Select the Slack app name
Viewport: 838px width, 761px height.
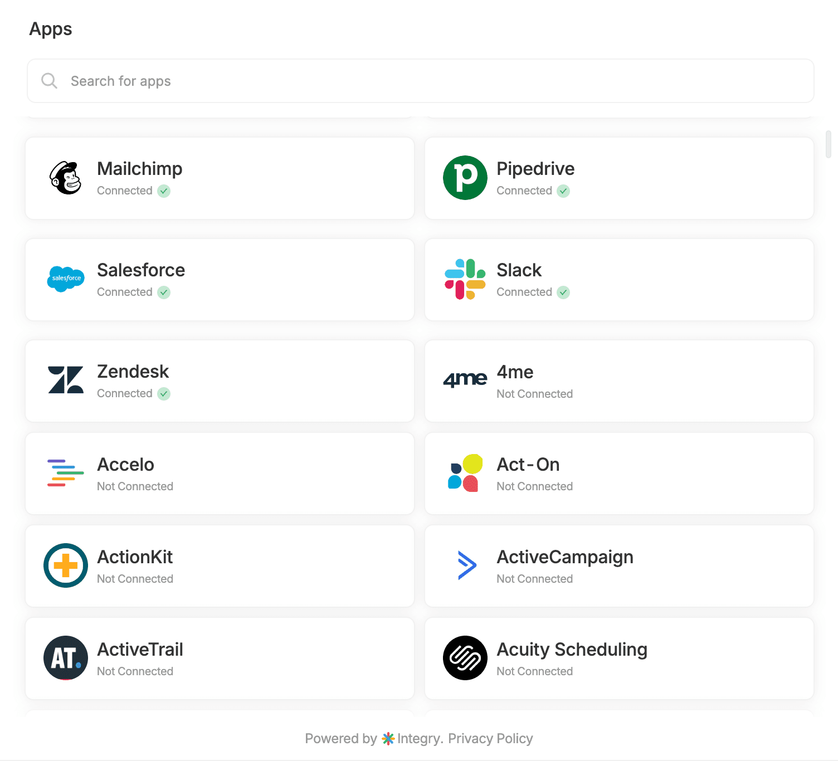[x=519, y=270]
